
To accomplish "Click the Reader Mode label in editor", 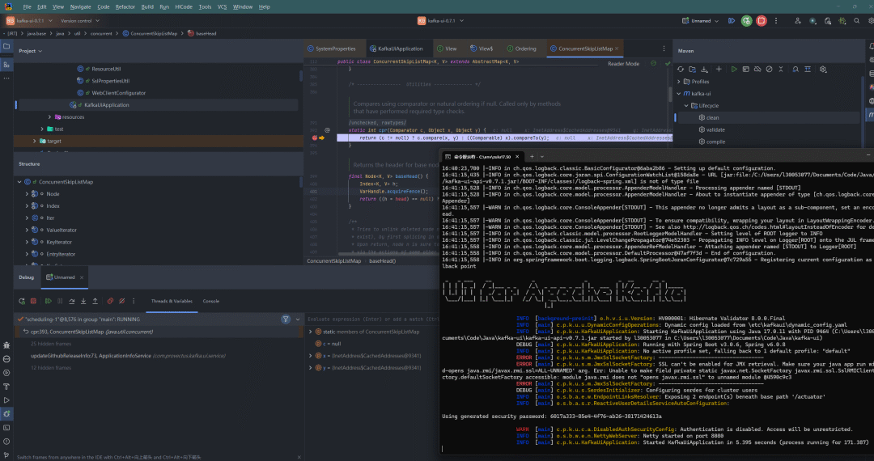I will click(x=623, y=63).
